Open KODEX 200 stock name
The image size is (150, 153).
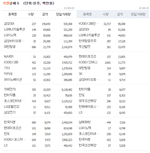pos(11,62)
